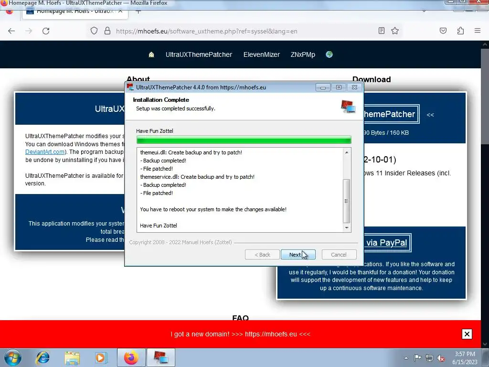
Task: Bookmark this page with the star icon
Action: coord(395,31)
